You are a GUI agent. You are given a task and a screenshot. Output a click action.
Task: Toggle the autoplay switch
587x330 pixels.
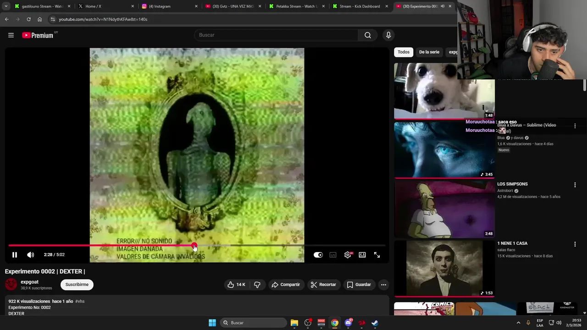tap(318, 255)
